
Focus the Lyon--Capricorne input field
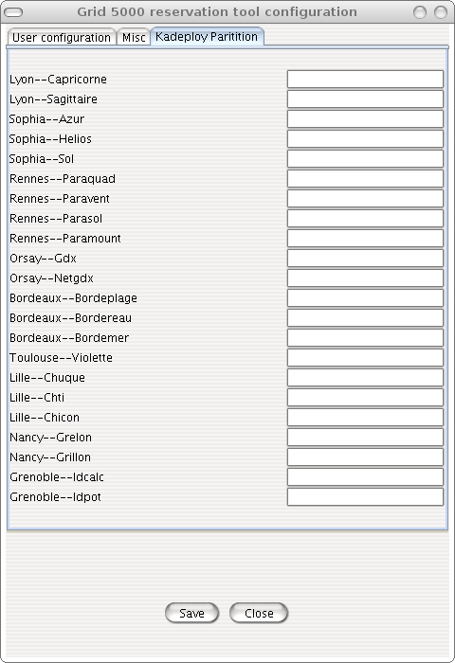(x=365, y=79)
